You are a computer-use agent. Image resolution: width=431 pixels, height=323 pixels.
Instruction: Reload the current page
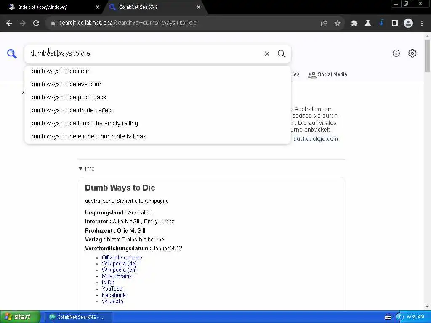pyautogui.click(x=36, y=23)
